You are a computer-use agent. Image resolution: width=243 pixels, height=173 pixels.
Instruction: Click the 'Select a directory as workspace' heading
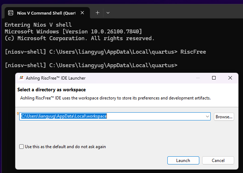click(x=52, y=90)
